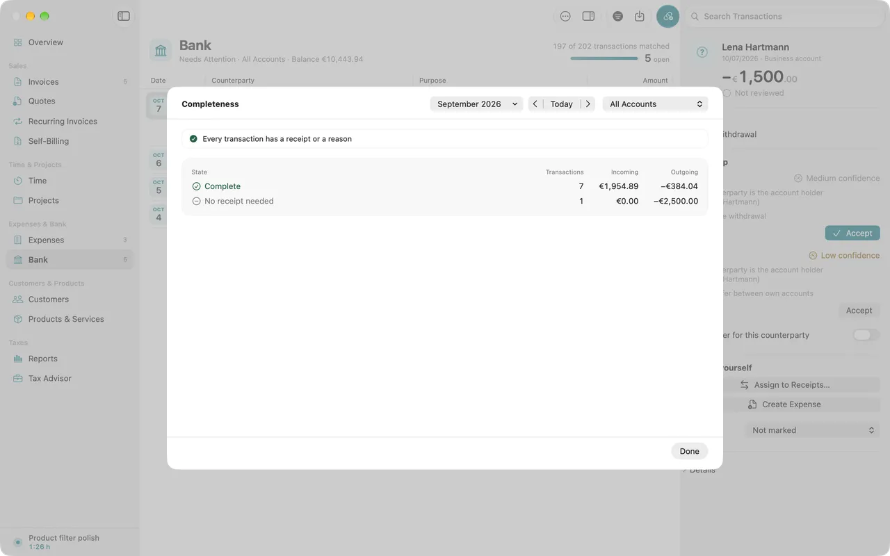Image resolution: width=890 pixels, height=556 pixels.
Task: Click the Purpose column header
Action: pyautogui.click(x=432, y=81)
